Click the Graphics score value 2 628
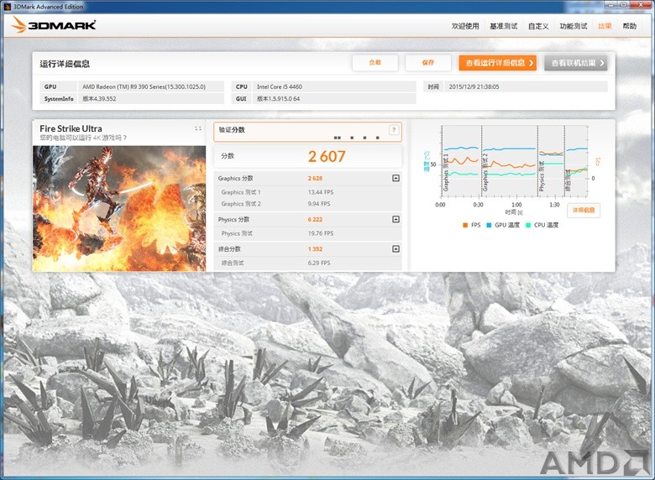 [x=315, y=178]
